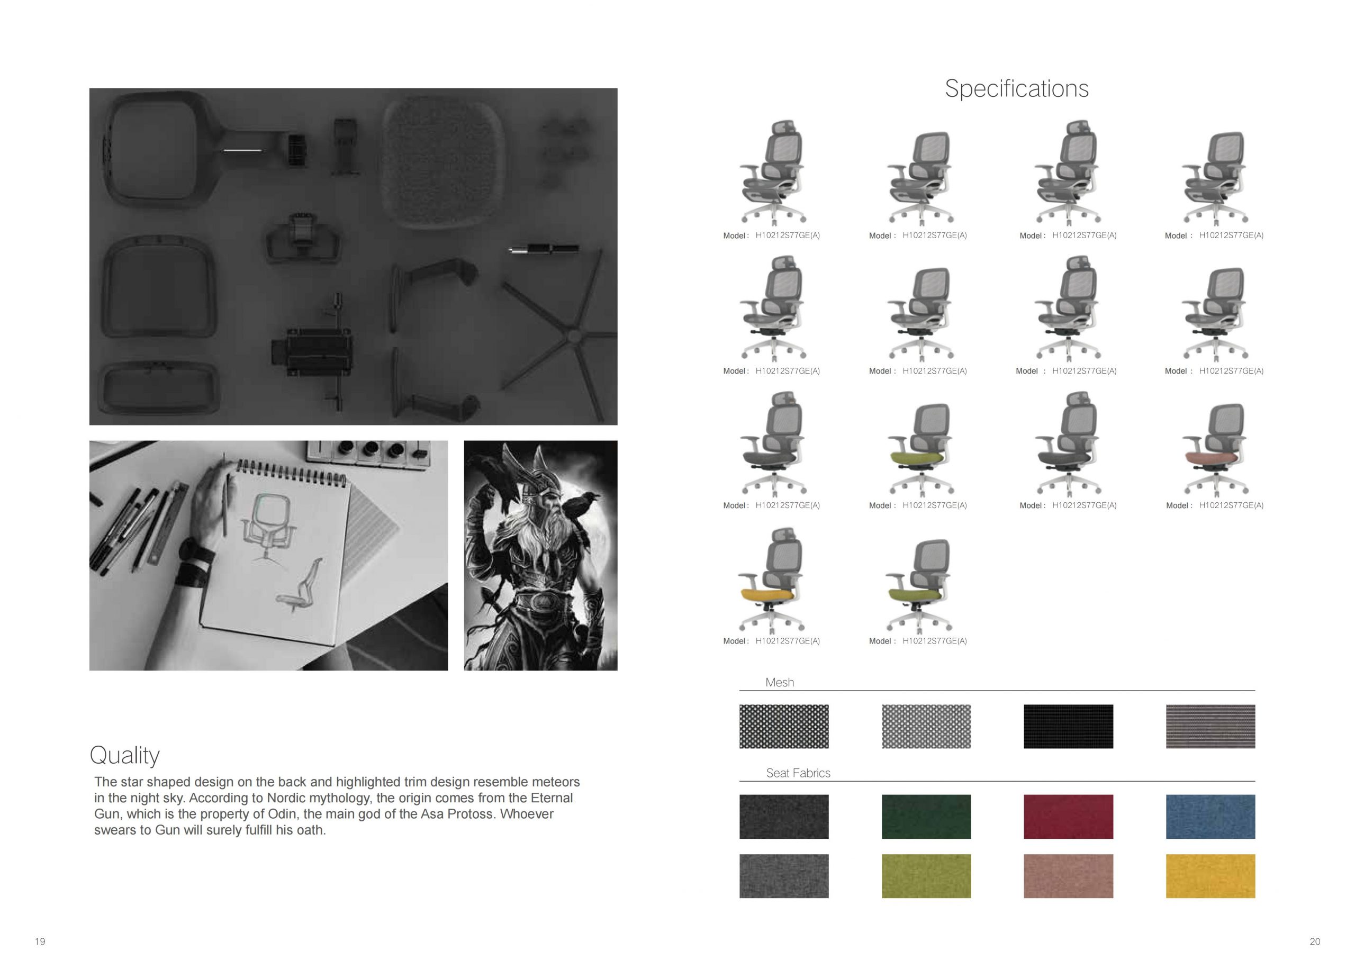Click the Specifications heading
The width and height of the screenshot is (1355, 969).
click(1017, 88)
